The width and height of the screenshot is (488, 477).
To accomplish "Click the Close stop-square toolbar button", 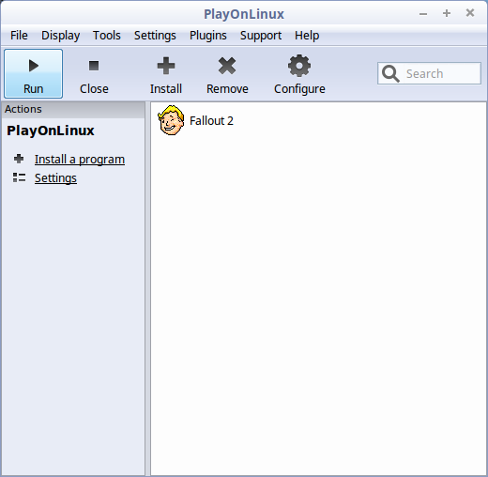I will point(94,74).
